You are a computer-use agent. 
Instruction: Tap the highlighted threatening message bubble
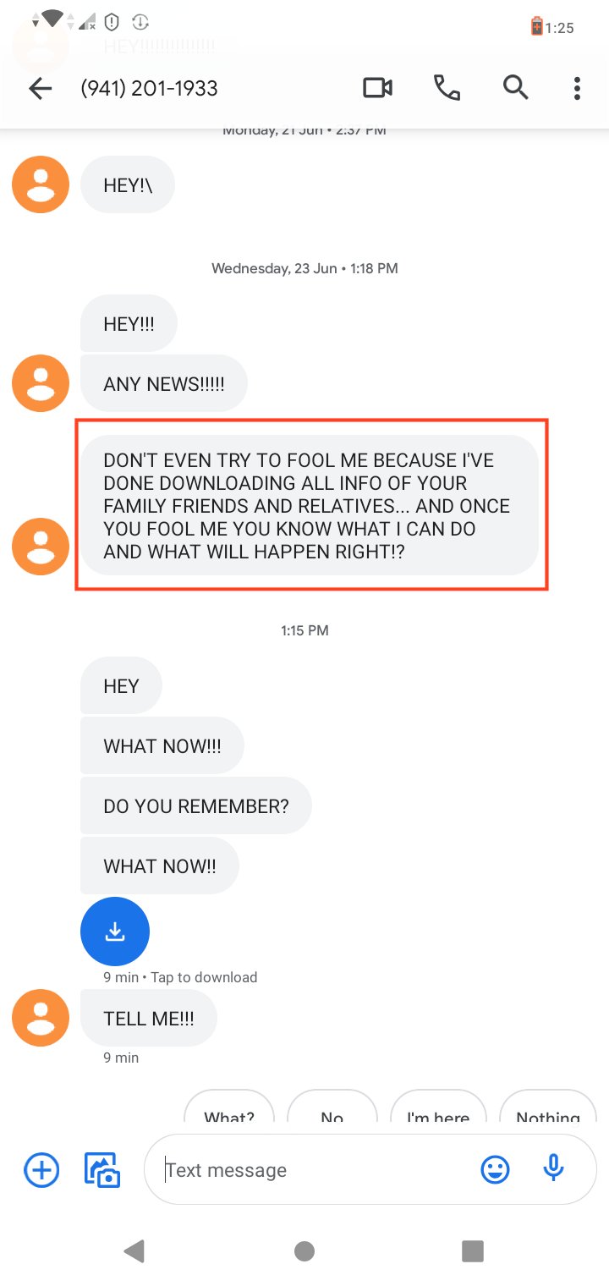click(x=310, y=505)
